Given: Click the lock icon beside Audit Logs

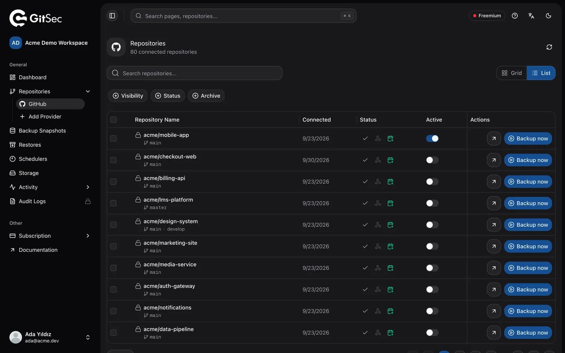Looking at the screenshot, I should click(x=88, y=201).
